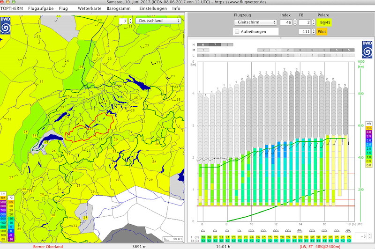The height and width of the screenshot is (249, 375).
Task: Click the cloud symbol below hour 6
Action: pyautogui.click(x=202, y=231)
